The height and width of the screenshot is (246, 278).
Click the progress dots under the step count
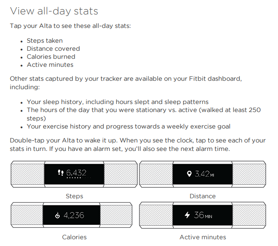click(75, 179)
